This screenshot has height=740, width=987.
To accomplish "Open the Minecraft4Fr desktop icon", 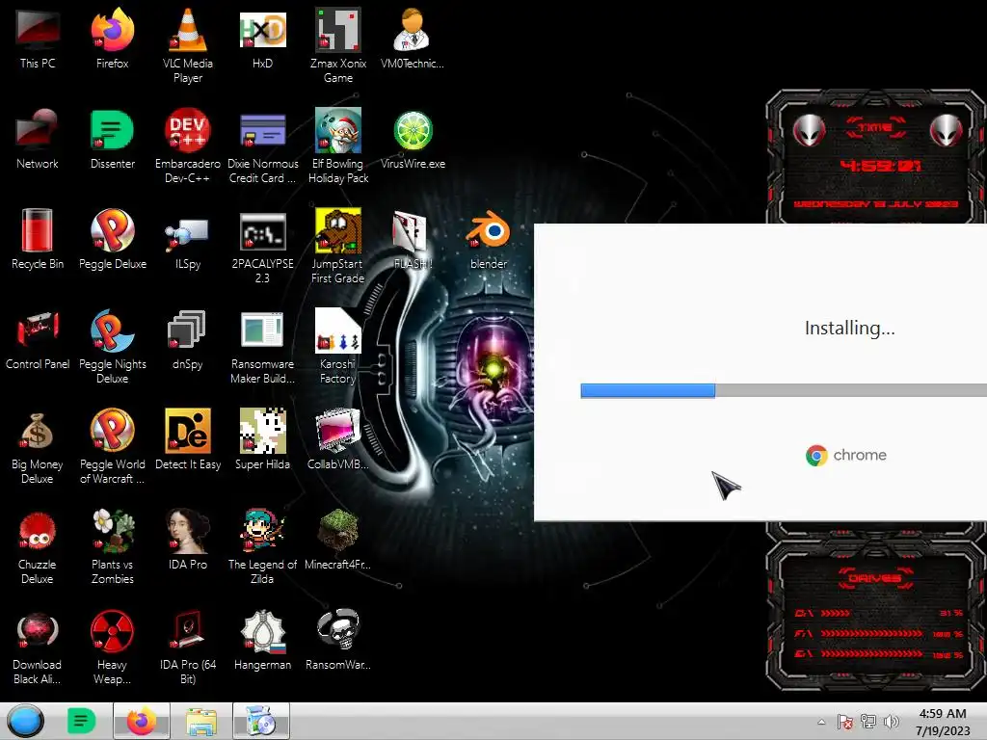I will click(338, 540).
